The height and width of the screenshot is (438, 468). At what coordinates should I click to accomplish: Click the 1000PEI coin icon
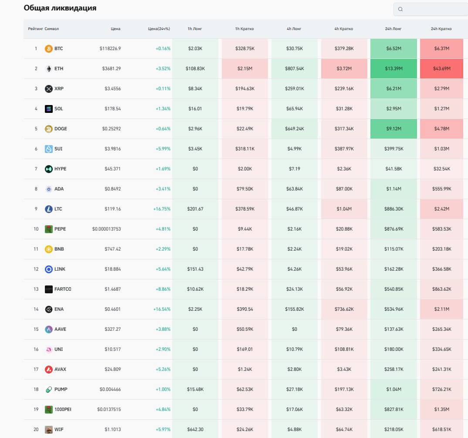click(49, 409)
